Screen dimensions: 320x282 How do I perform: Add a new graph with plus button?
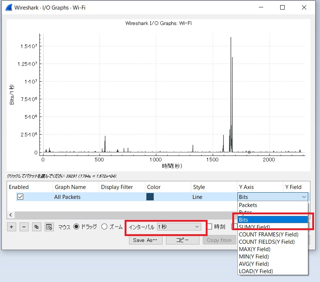tap(11, 227)
